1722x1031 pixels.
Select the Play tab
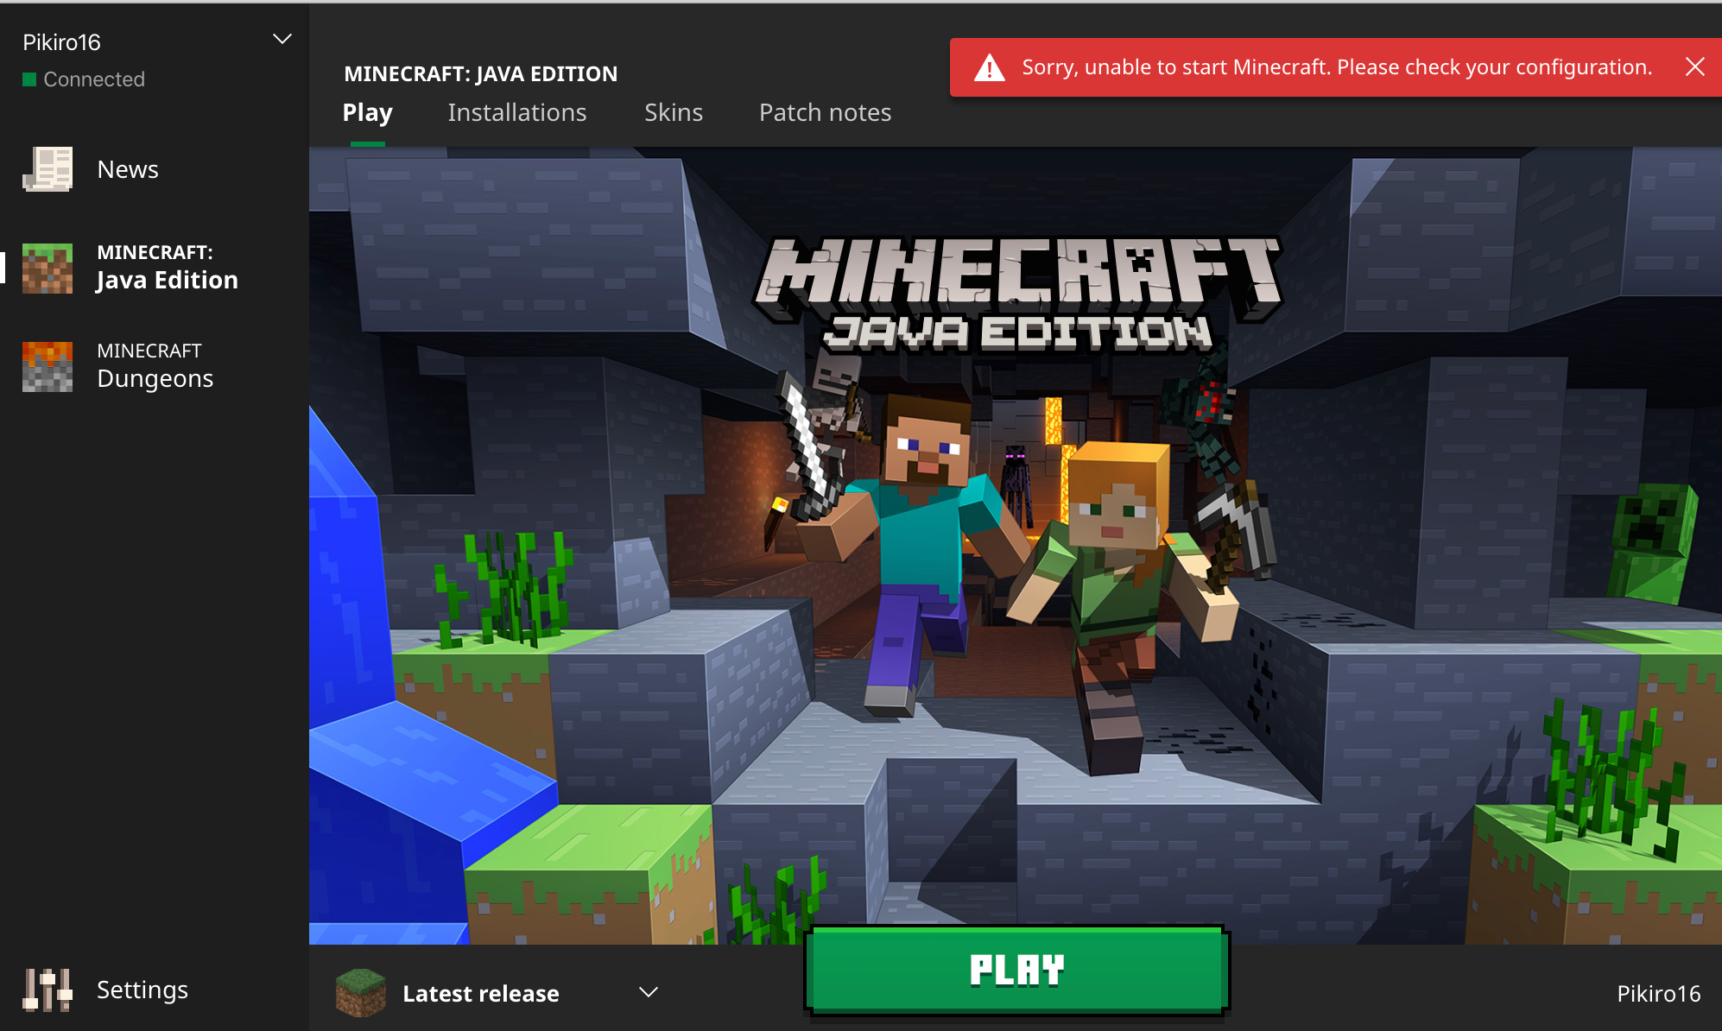[367, 112]
